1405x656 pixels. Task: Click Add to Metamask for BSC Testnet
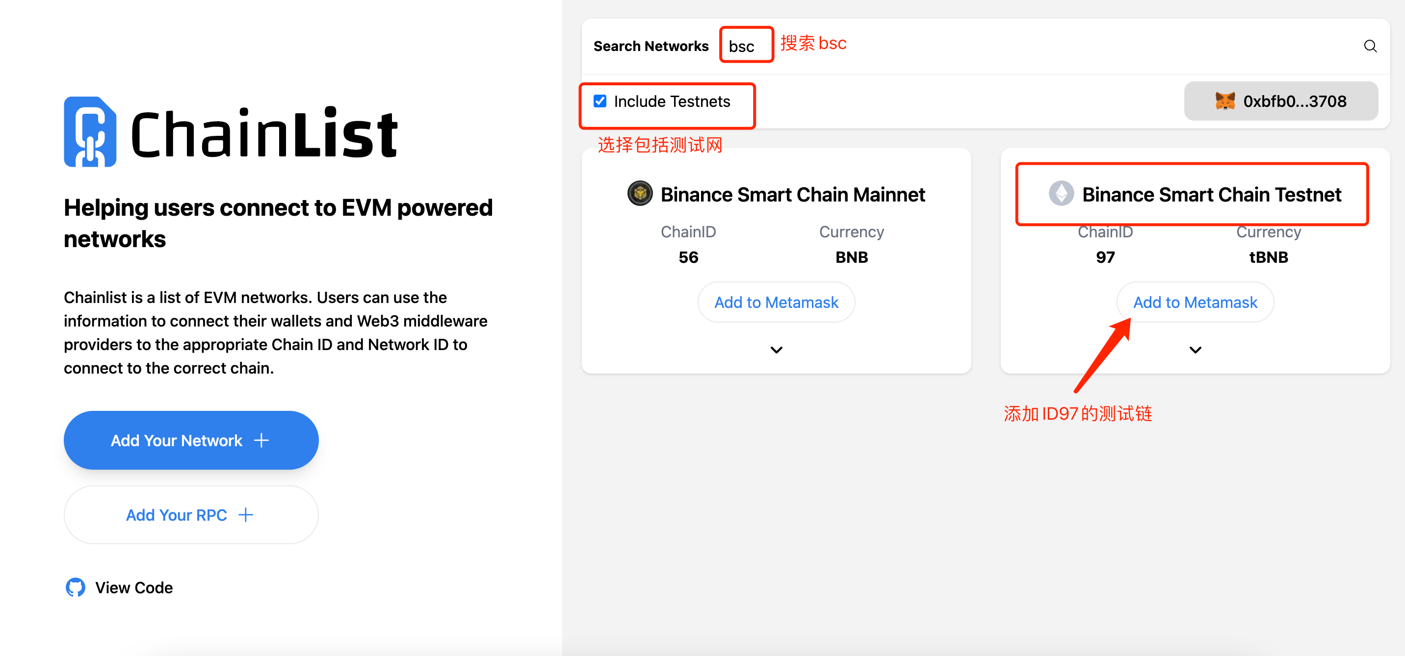[x=1195, y=302]
